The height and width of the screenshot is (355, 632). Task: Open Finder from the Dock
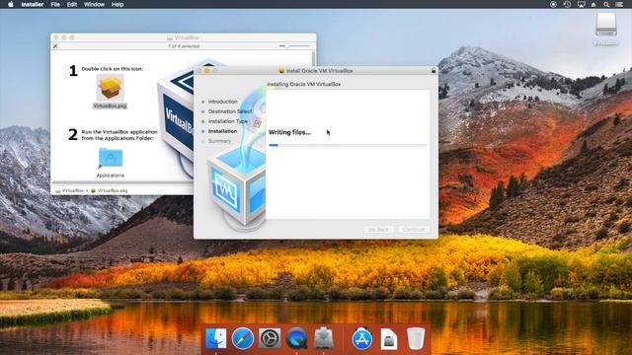[x=216, y=338]
